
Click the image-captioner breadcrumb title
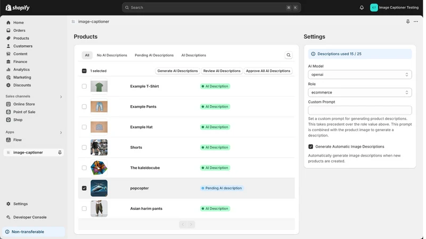click(94, 21)
